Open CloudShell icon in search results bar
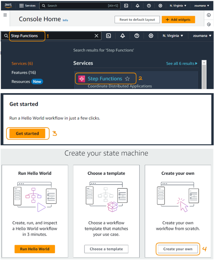This screenshot has width=214, height=260. (109, 36)
